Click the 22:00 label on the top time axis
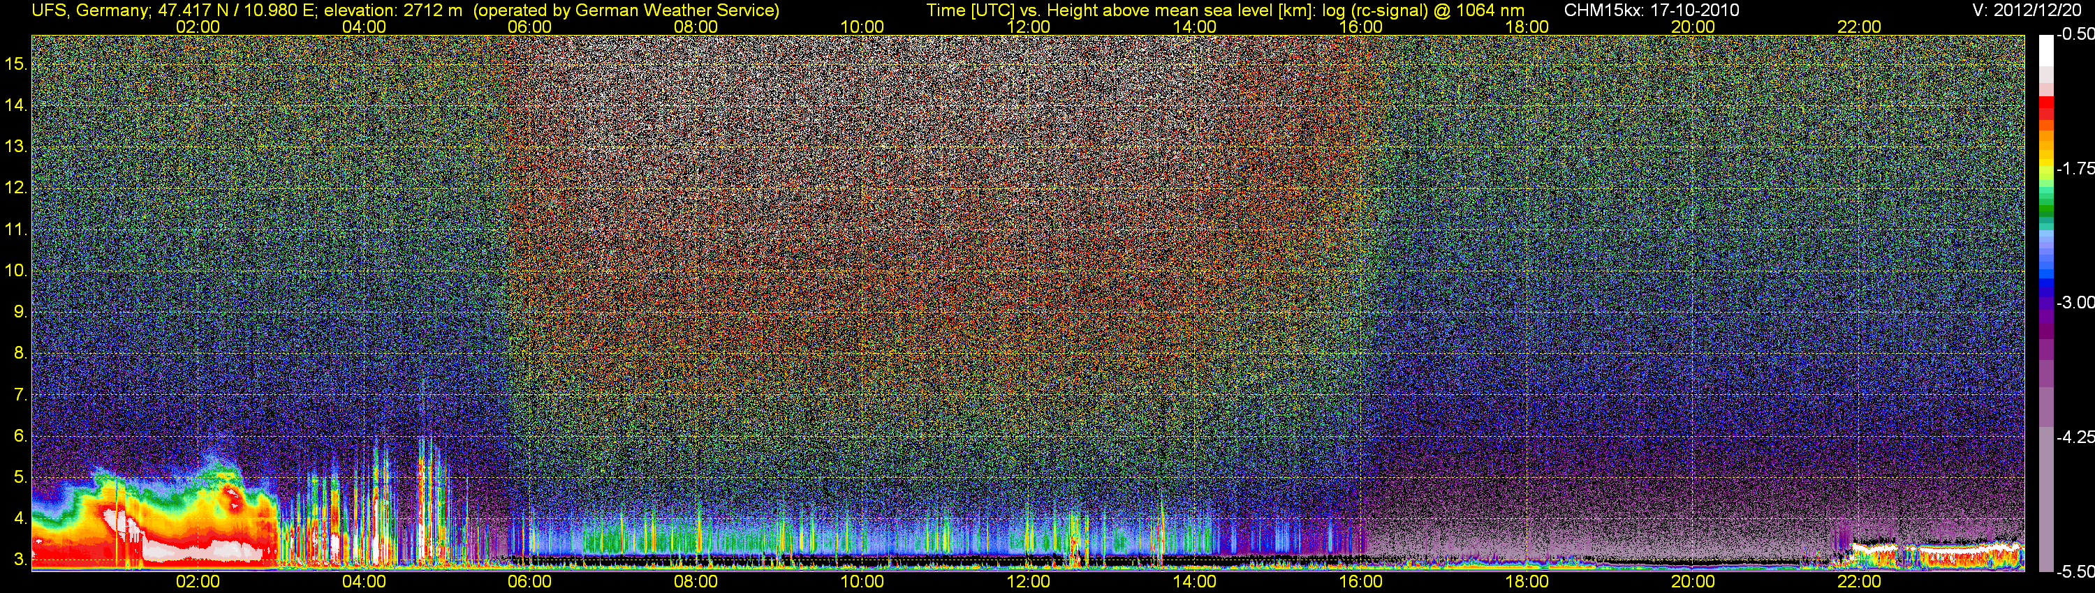Viewport: 2095px width, 593px height. pos(1859,27)
